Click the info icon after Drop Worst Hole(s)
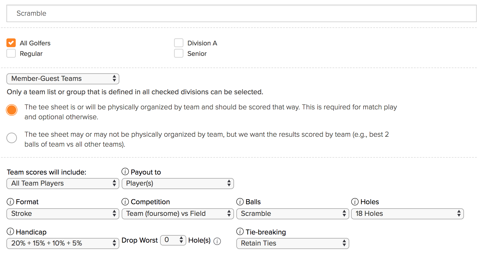Viewport: 482px width, 256px height. [x=217, y=241]
